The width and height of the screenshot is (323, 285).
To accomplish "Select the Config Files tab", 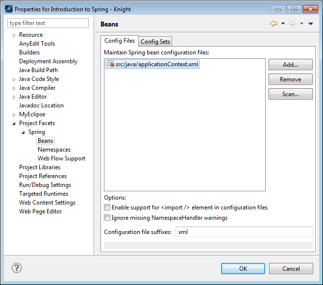I will click(x=120, y=41).
